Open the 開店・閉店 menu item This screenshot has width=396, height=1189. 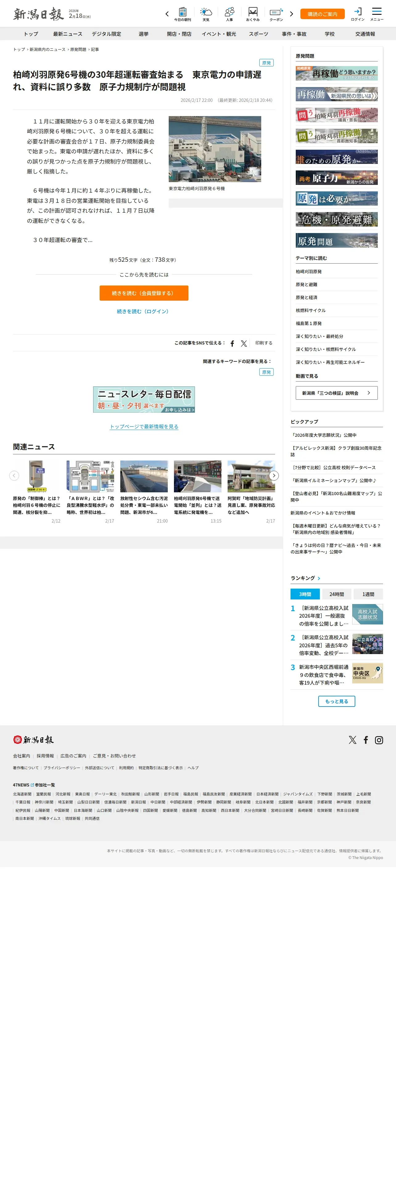(179, 34)
